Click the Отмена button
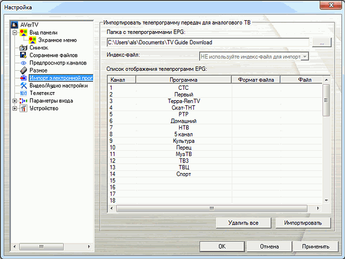This screenshot has height=259, width=345. [269, 246]
